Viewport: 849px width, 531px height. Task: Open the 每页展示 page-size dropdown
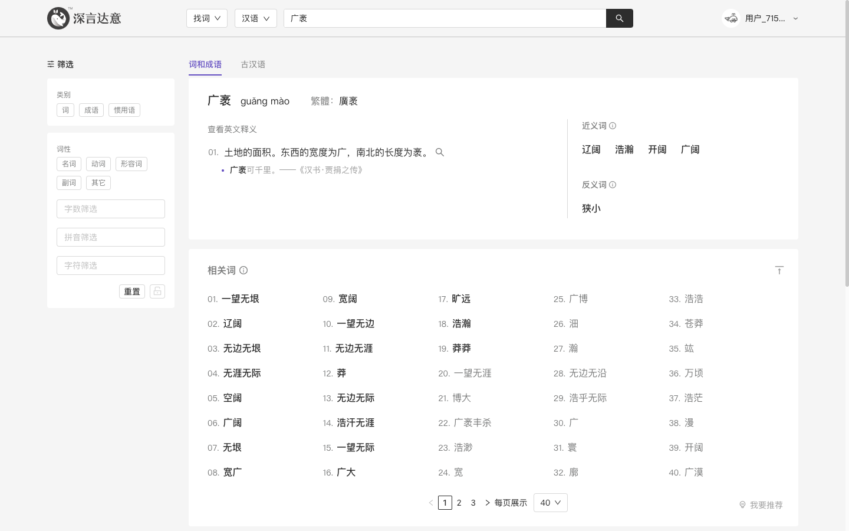coord(550,503)
